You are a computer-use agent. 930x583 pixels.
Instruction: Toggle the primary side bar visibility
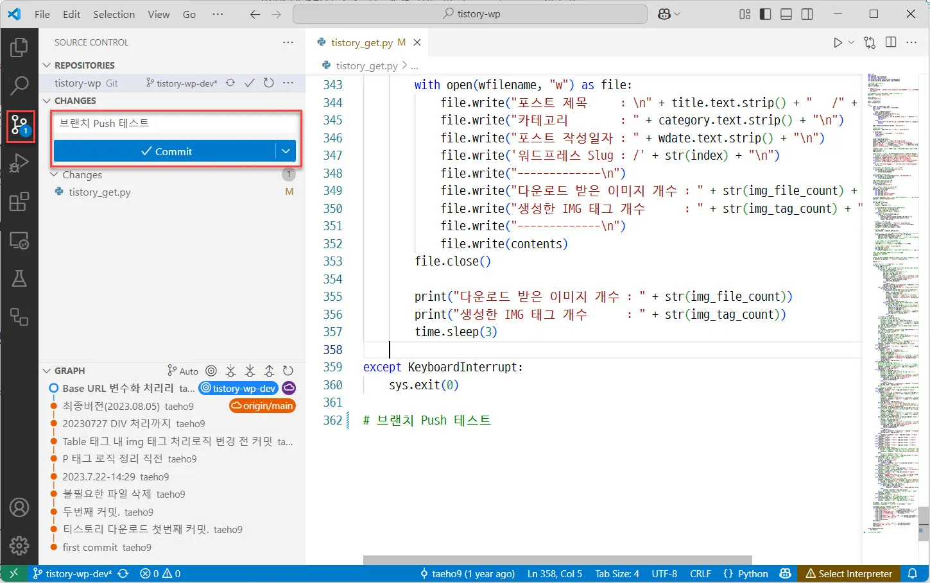[x=765, y=13]
